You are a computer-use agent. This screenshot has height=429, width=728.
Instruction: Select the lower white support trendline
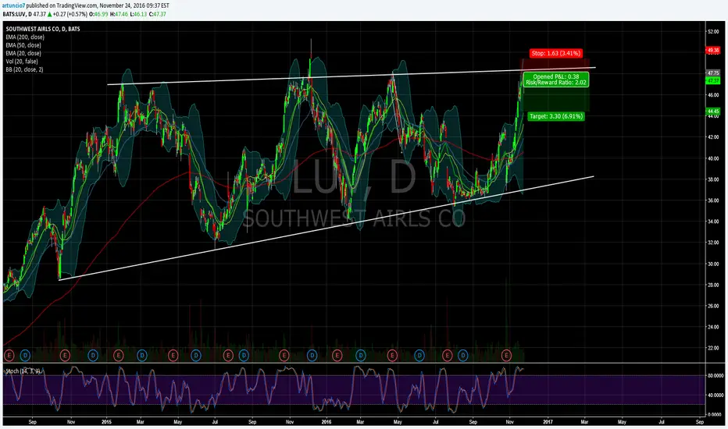[x=327, y=229]
